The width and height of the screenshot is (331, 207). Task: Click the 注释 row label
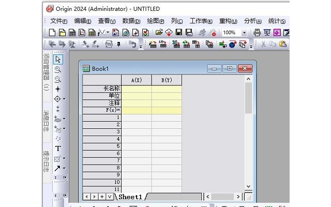tap(102, 103)
